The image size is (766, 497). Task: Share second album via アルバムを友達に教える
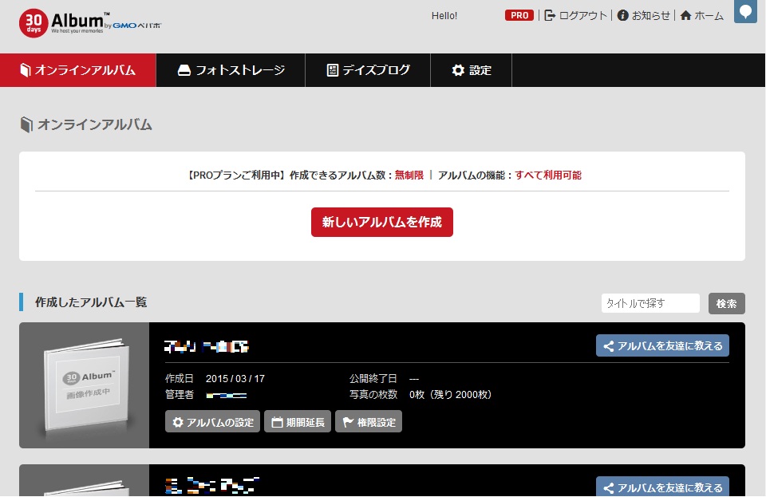coord(662,487)
